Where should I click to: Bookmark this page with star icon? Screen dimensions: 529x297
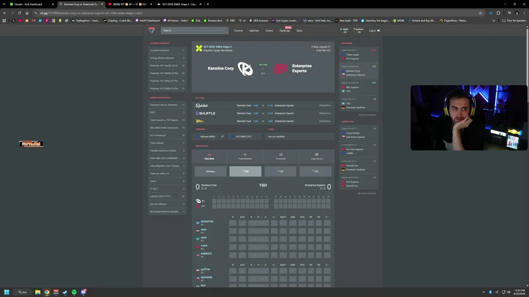pos(480,13)
